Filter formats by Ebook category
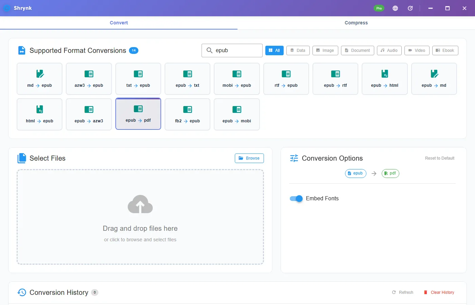The image size is (475, 305). coord(445,50)
